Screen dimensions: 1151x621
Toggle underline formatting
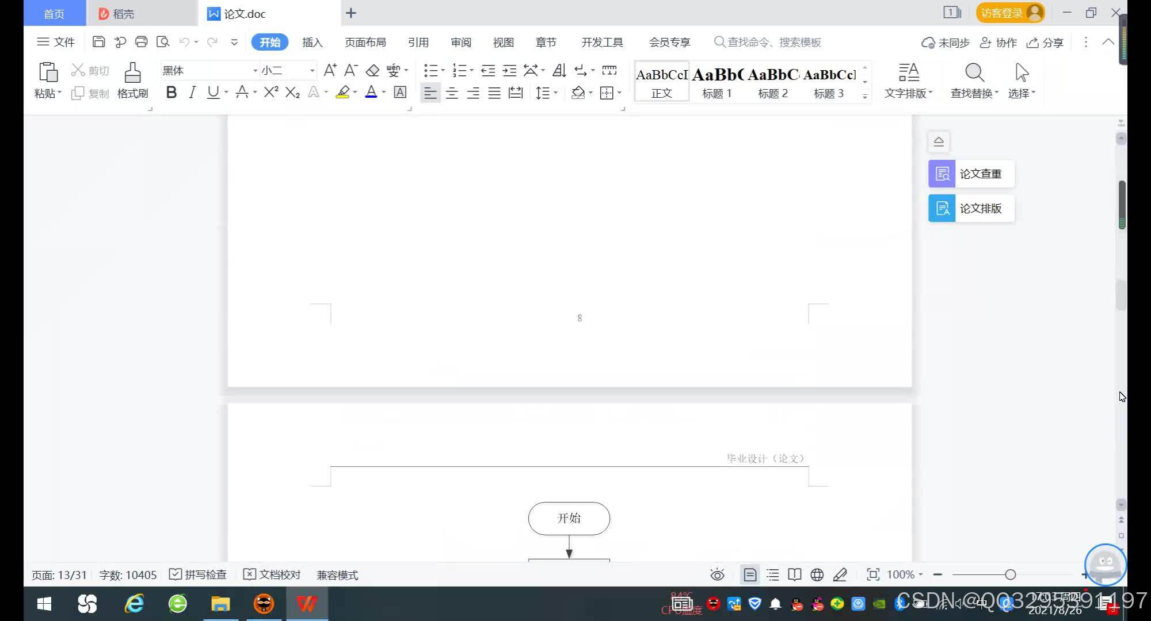[x=213, y=92]
